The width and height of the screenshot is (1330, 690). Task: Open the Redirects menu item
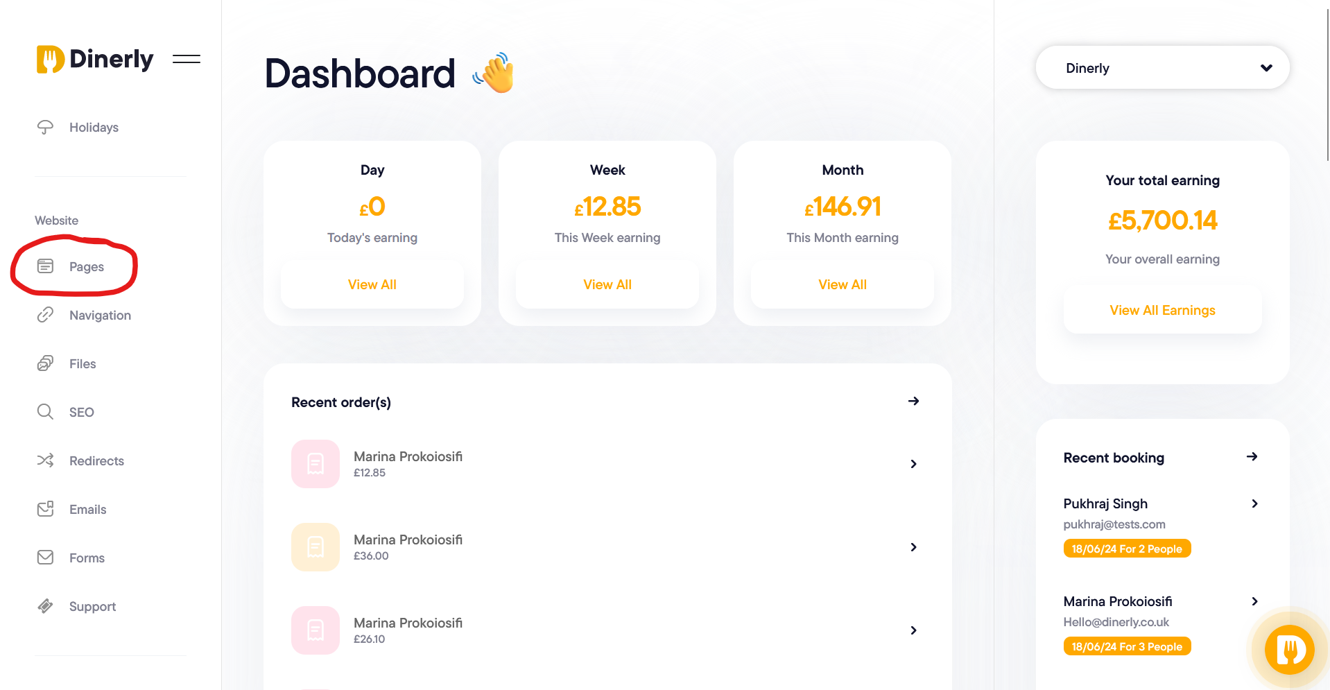tap(96, 461)
